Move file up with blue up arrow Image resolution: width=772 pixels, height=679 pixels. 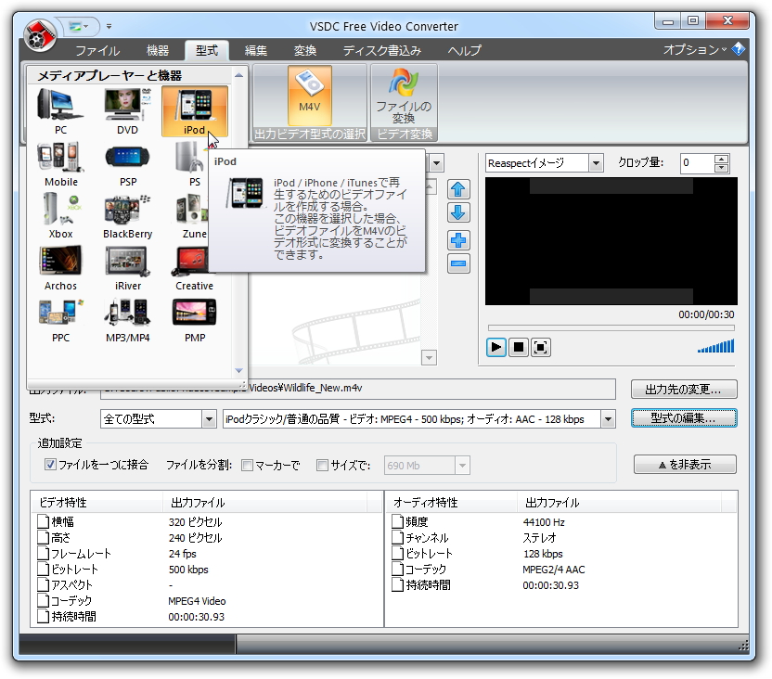(458, 189)
